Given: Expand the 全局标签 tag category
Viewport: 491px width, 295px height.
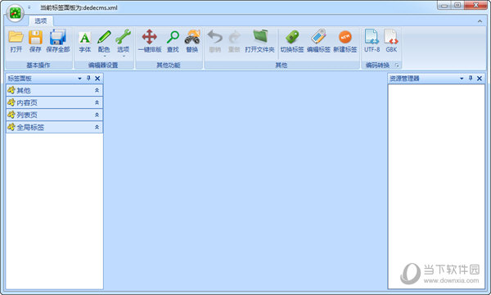Looking at the screenshot, I should (x=55, y=127).
